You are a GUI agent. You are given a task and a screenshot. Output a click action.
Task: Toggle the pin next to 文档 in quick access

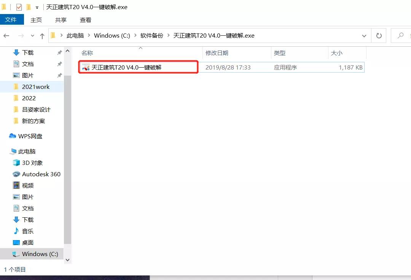click(59, 65)
